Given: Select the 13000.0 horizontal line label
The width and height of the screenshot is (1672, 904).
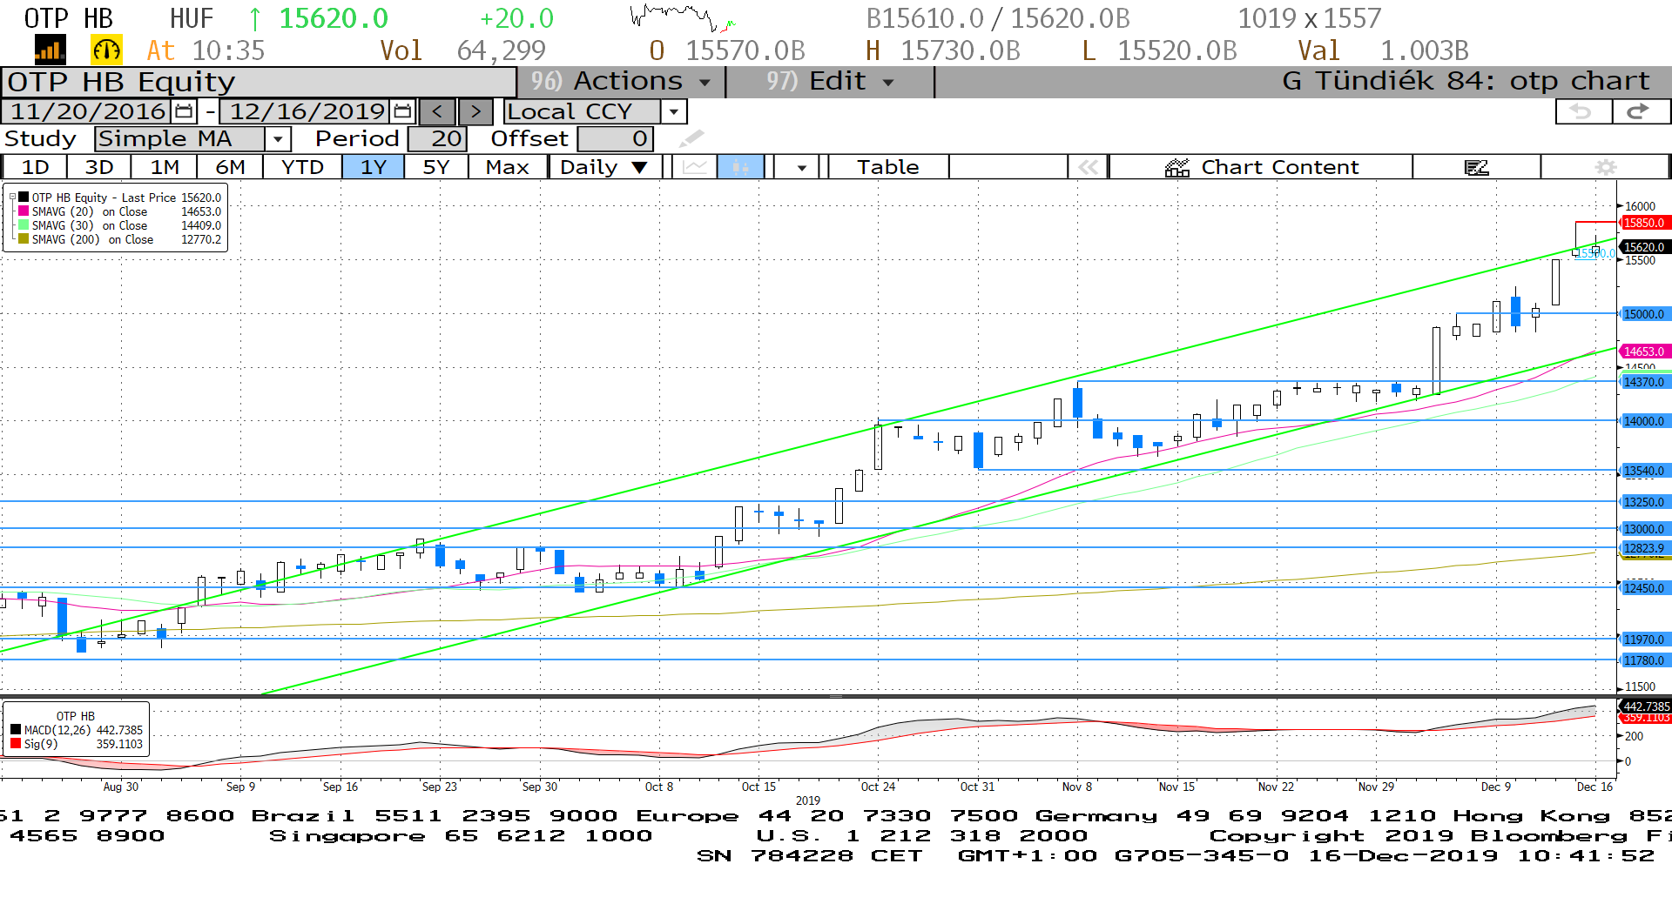Looking at the screenshot, I should coord(1644,529).
